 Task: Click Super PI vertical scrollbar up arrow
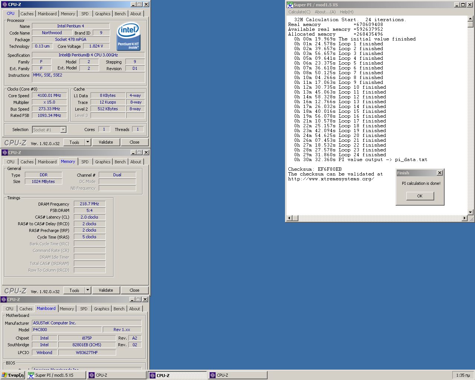click(x=471, y=19)
